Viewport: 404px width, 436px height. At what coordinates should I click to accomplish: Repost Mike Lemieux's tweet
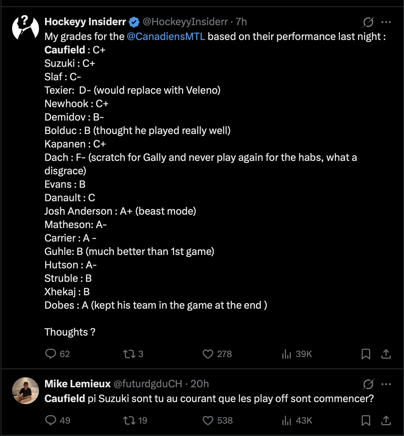pos(129,420)
